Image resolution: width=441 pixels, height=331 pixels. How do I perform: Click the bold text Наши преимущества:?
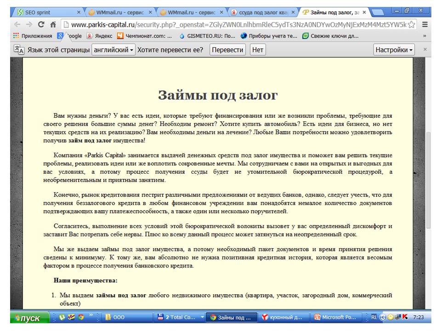pos(85,280)
